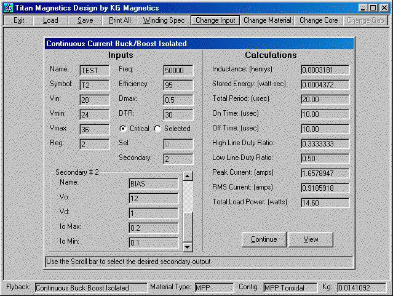
Task: Click the Io Max field
Action: tap(154, 228)
